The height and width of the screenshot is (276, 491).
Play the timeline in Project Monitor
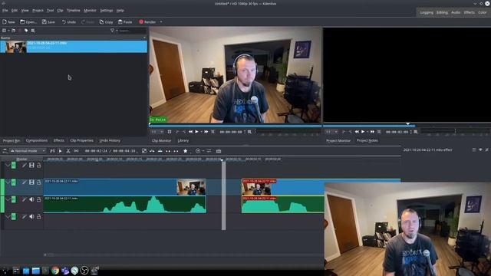tap(363, 132)
